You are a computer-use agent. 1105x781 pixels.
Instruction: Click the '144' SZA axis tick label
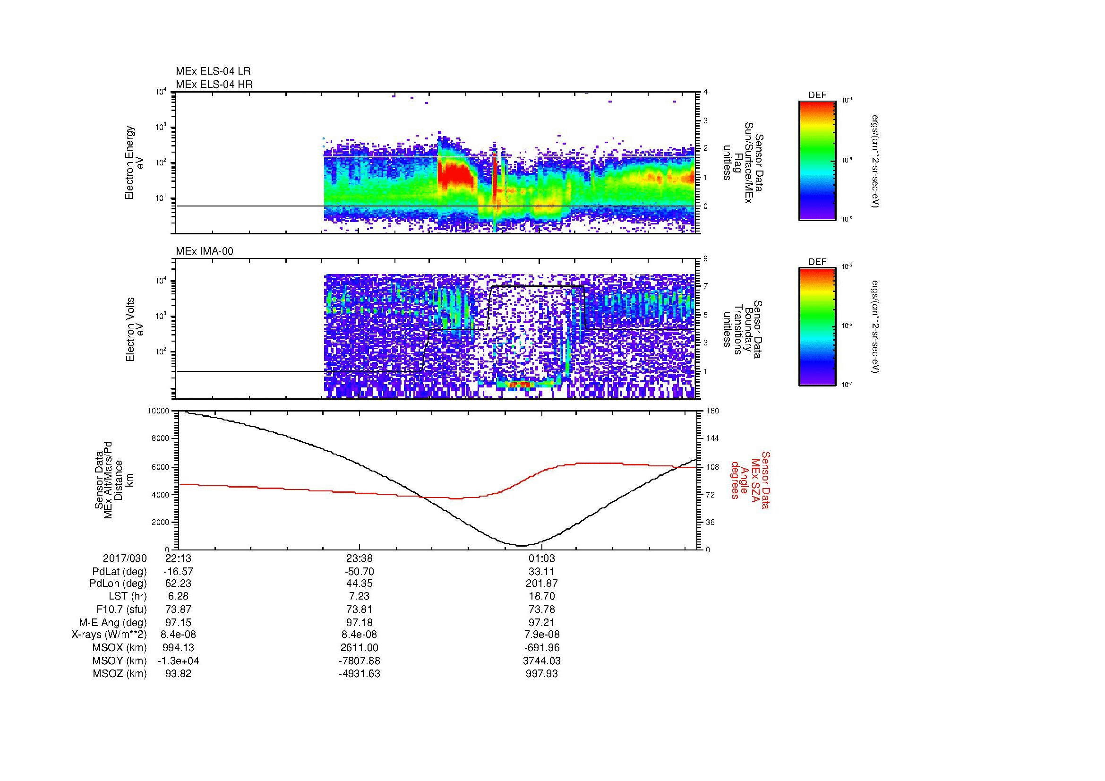(x=712, y=438)
